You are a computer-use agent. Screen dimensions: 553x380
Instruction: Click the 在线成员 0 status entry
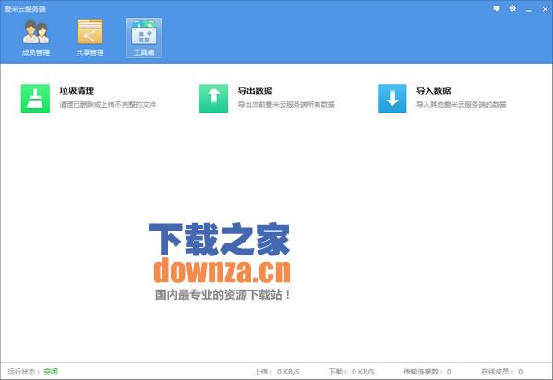tap(502, 372)
